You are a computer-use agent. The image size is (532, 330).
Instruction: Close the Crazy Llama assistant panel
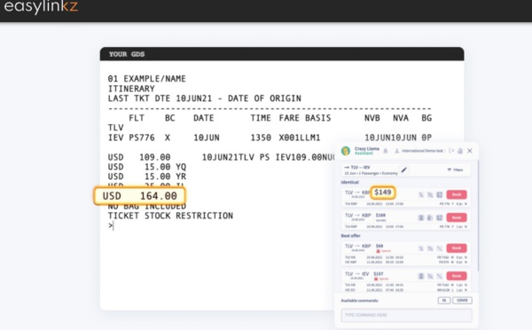pyautogui.click(x=470, y=151)
